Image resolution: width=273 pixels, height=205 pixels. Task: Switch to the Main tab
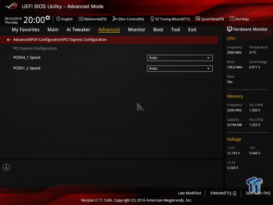point(53,30)
